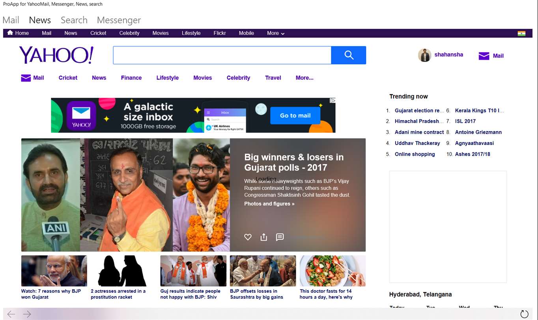Open the Lifestyle link below the search box
This screenshot has width=538, height=320.
pos(168,78)
